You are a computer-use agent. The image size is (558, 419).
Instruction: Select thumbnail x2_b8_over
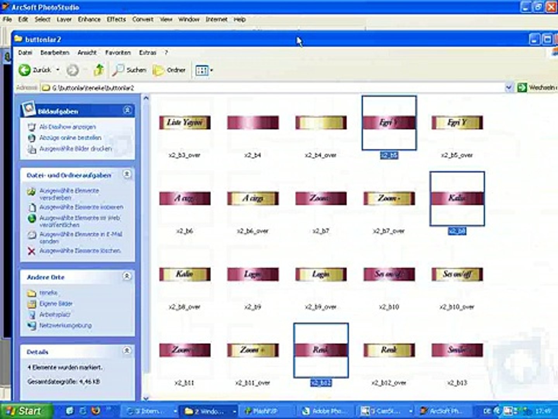click(185, 274)
